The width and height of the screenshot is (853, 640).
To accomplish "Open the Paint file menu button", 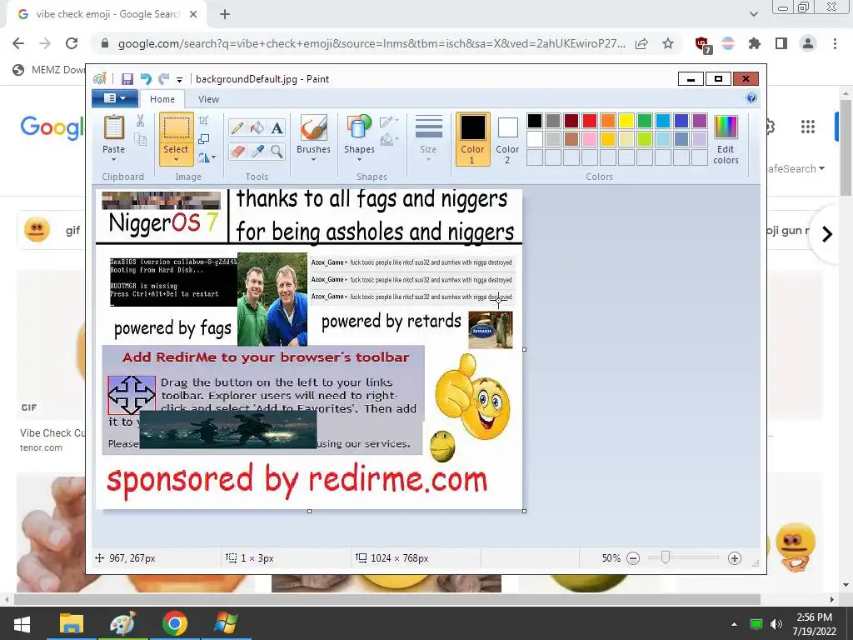I will pos(115,98).
